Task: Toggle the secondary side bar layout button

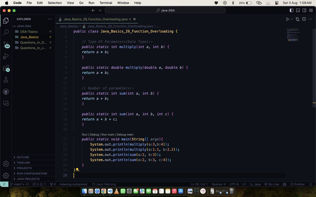Action: click(304, 11)
